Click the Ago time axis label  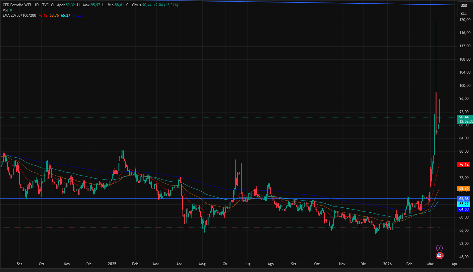(271, 264)
